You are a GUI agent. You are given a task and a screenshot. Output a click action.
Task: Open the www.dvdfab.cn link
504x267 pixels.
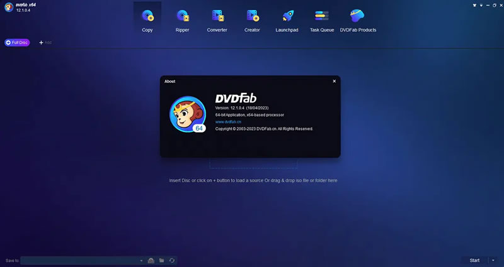[x=228, y=122]
